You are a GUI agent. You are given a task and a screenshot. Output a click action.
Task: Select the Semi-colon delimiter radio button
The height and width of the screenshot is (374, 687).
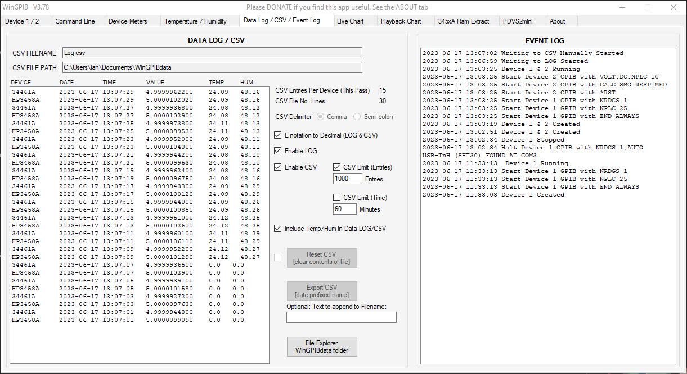click(x=357, y=117)
